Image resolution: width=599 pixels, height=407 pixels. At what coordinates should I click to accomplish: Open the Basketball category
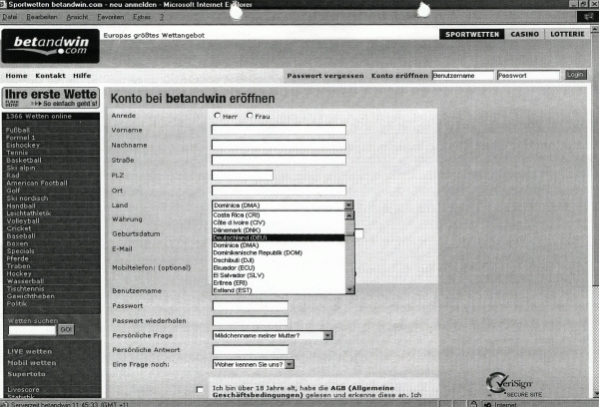[24, 160]
